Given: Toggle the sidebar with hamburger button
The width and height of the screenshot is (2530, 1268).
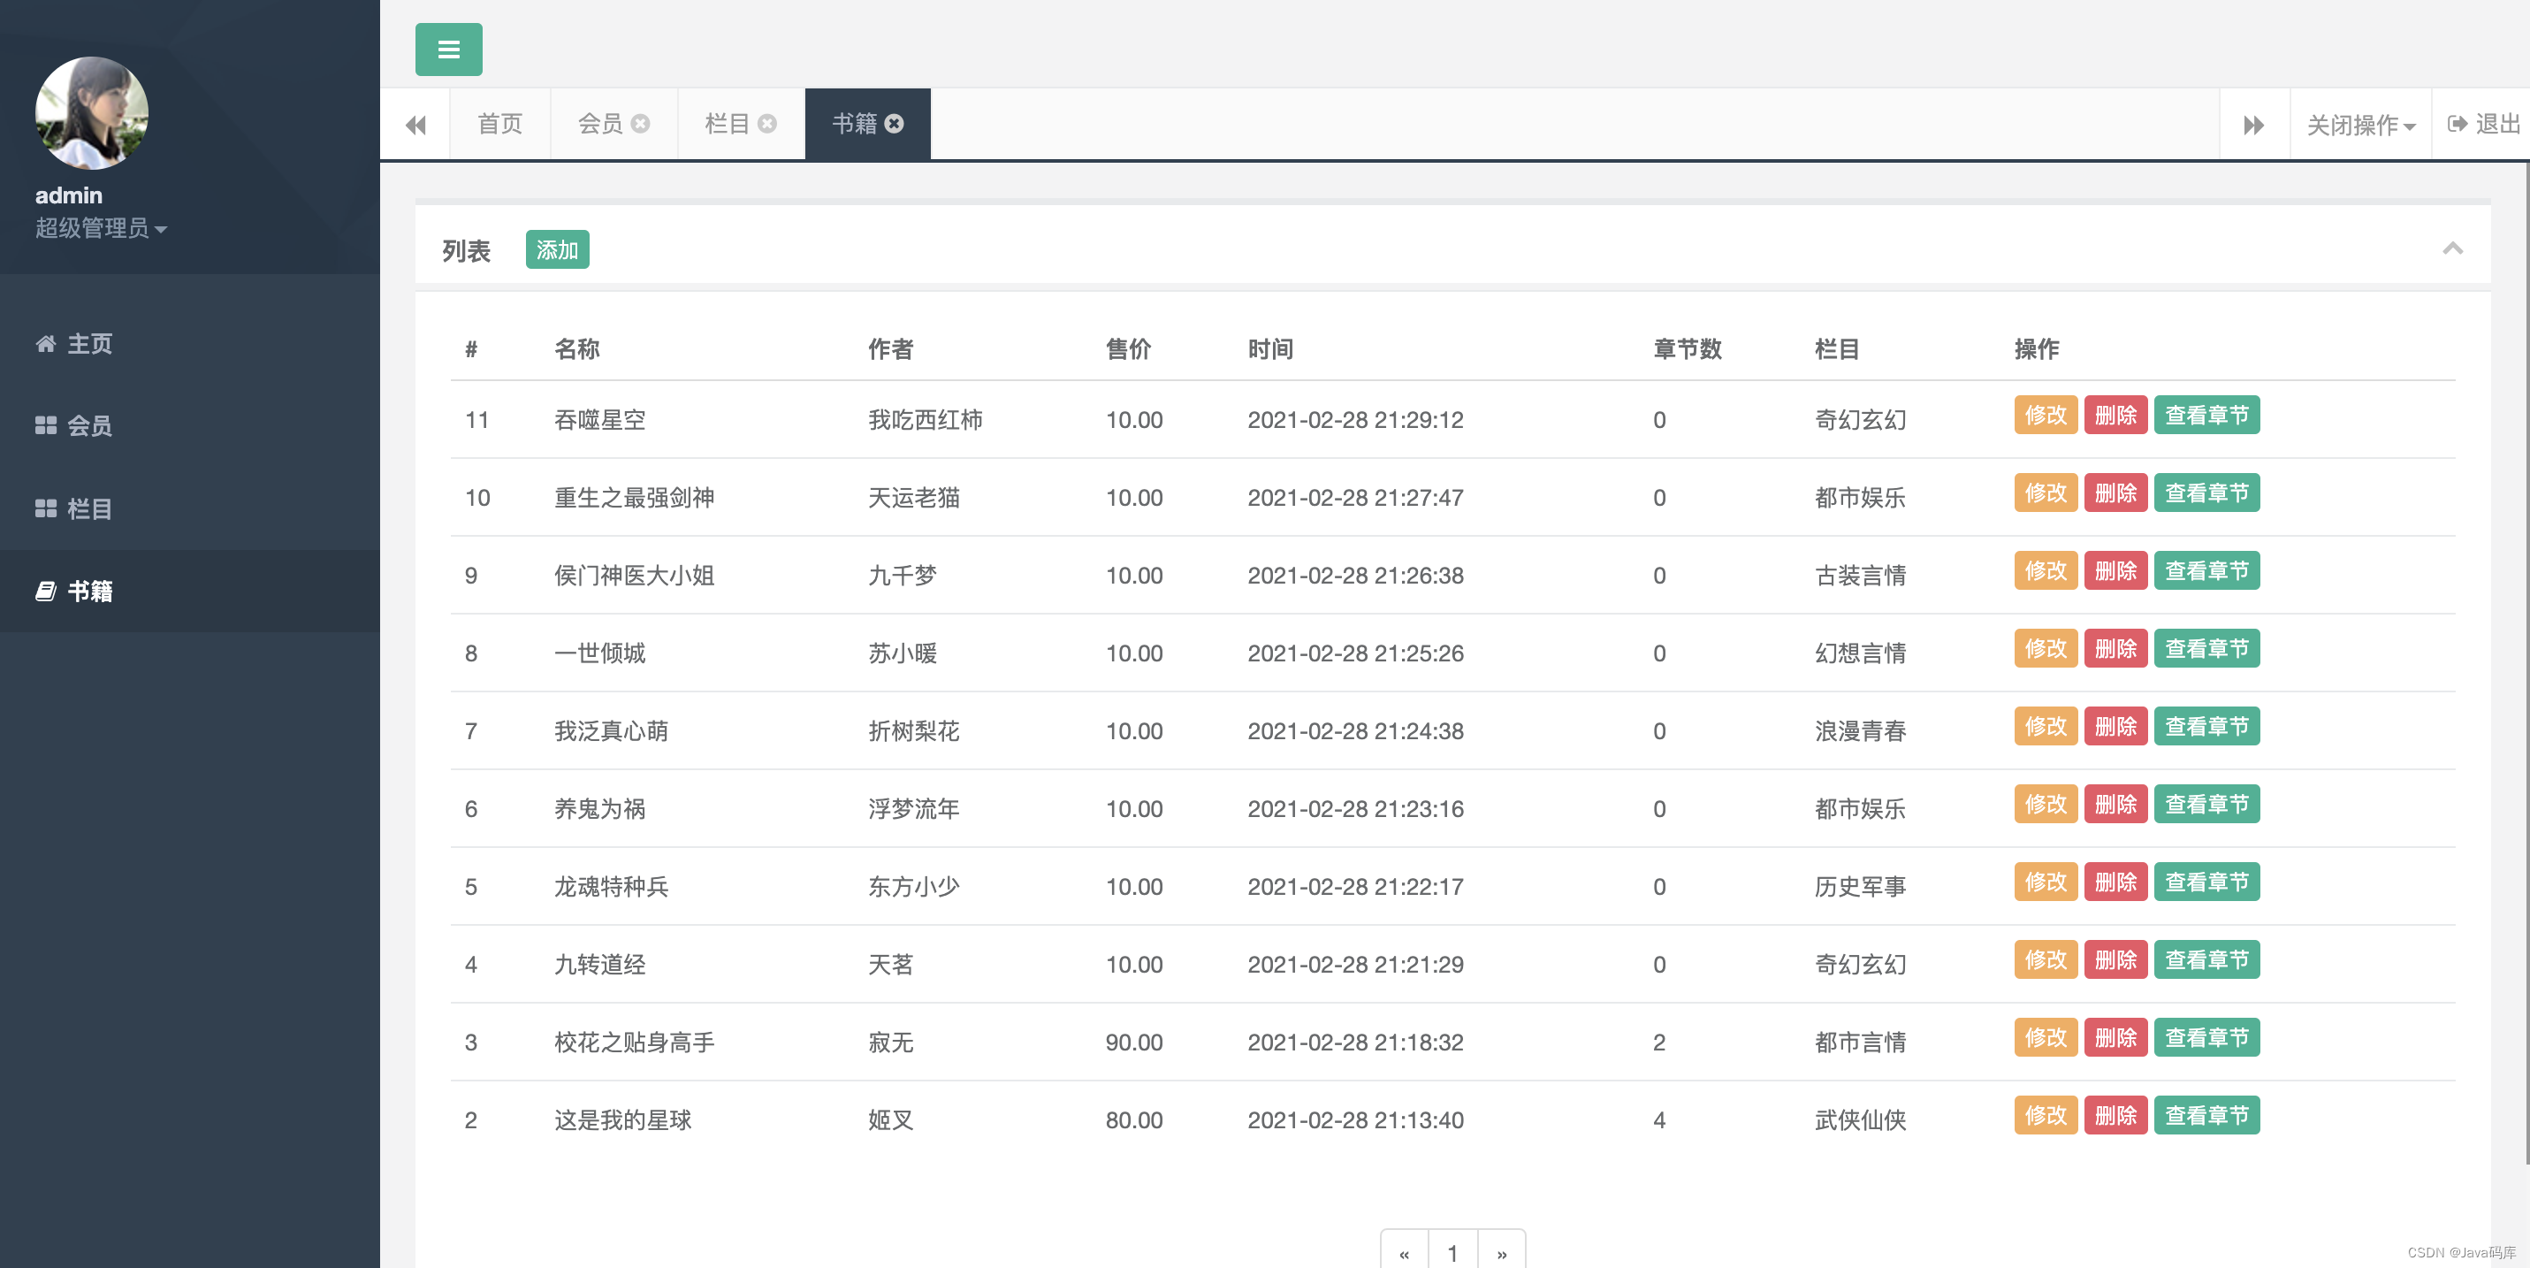Looking at the screenshot, I should (x=448, y=50).
